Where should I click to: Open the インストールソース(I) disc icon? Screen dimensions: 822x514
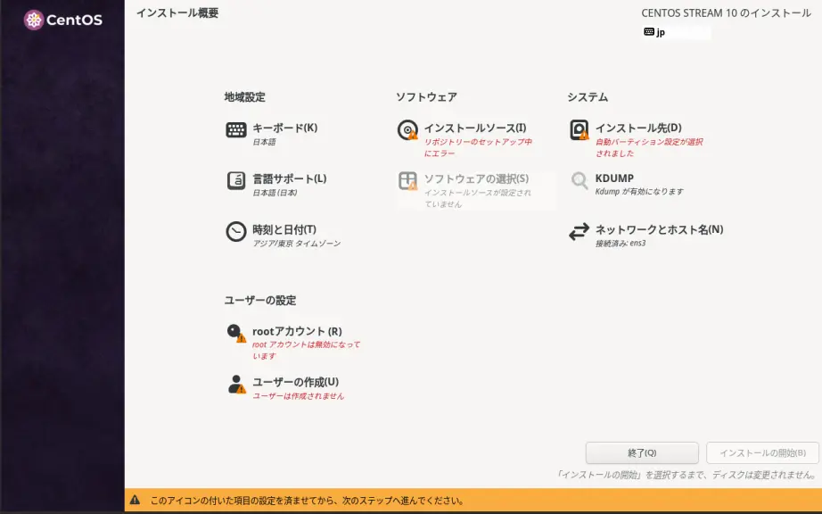coord(407,130)
